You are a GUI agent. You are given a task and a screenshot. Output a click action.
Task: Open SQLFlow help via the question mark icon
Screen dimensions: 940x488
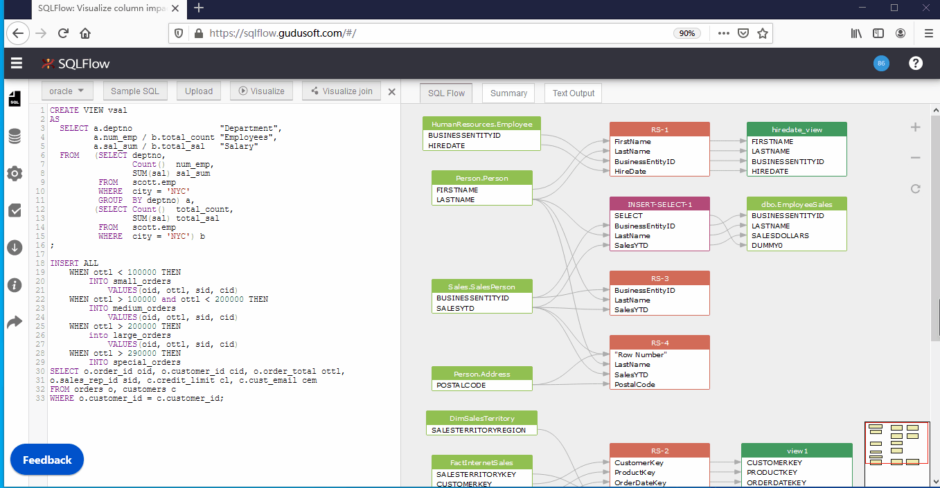coord(915,63)
